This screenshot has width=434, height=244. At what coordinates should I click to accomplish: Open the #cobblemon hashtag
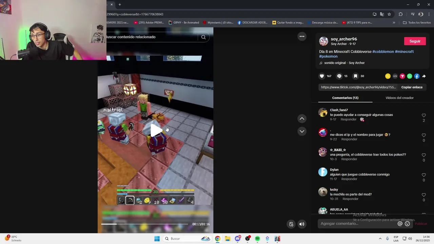tap(383, 52)
